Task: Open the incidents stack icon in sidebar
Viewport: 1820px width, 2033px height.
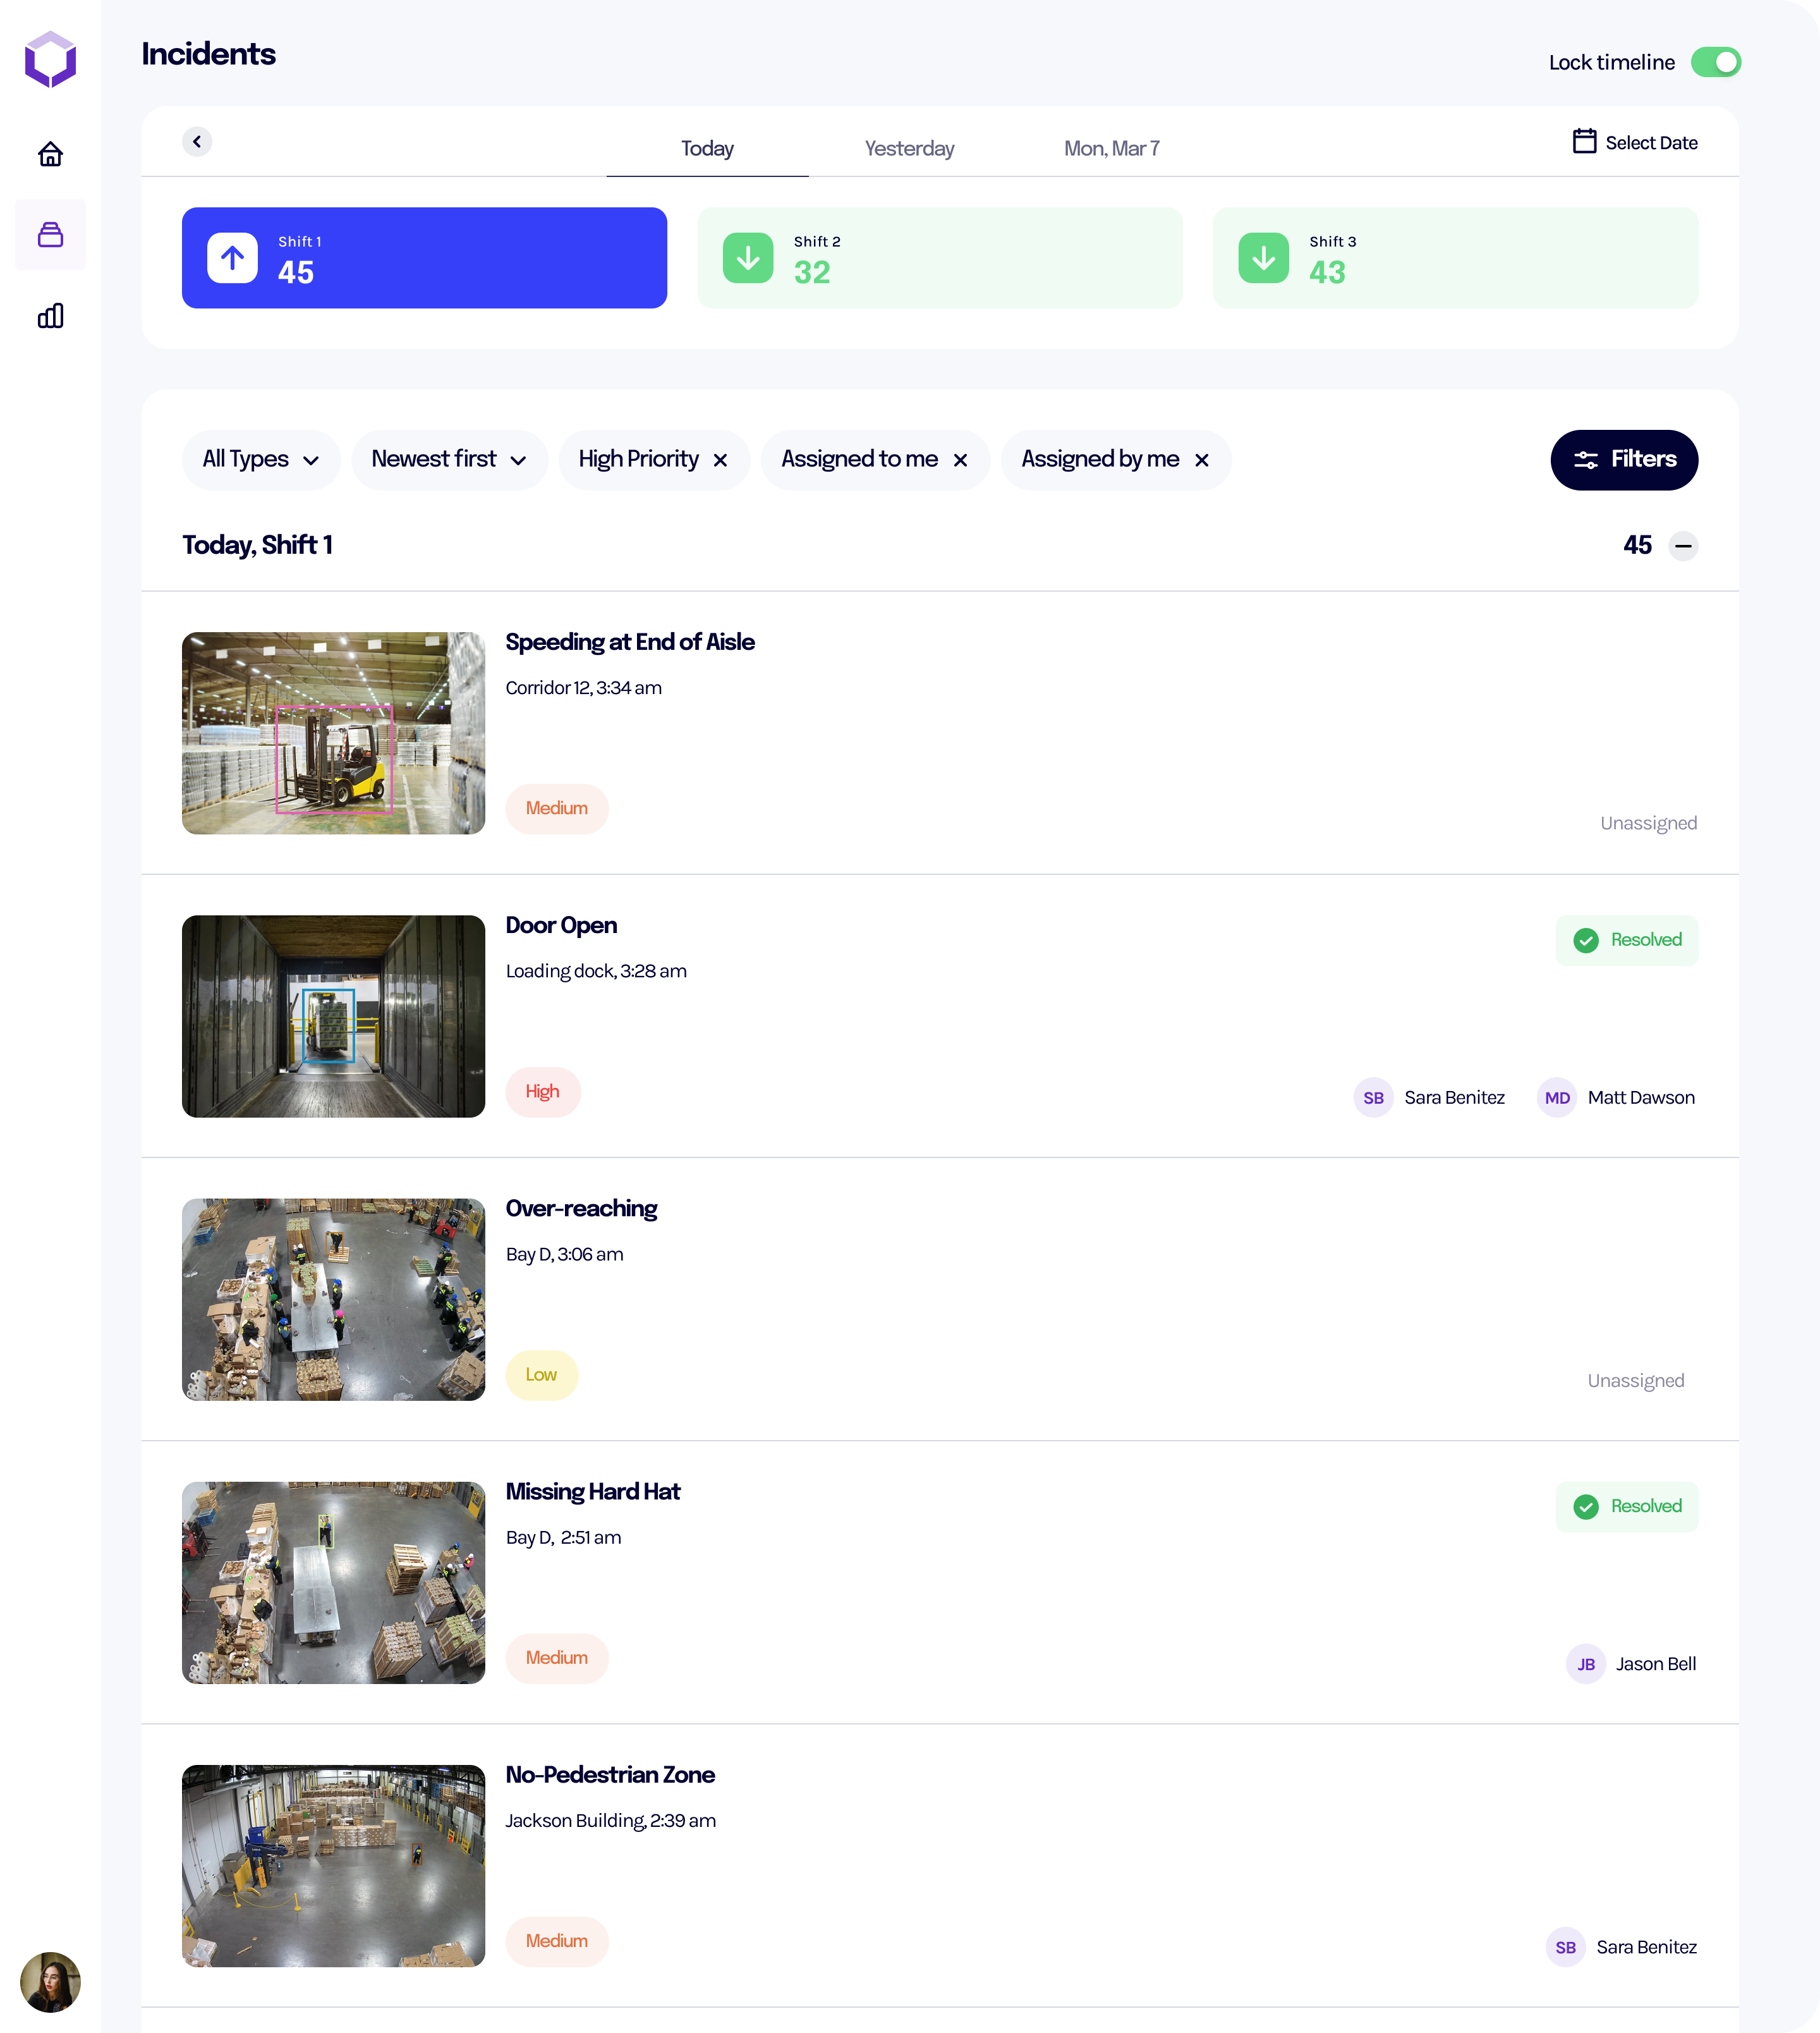Action: pyautogui.click(x=50, y=235)
